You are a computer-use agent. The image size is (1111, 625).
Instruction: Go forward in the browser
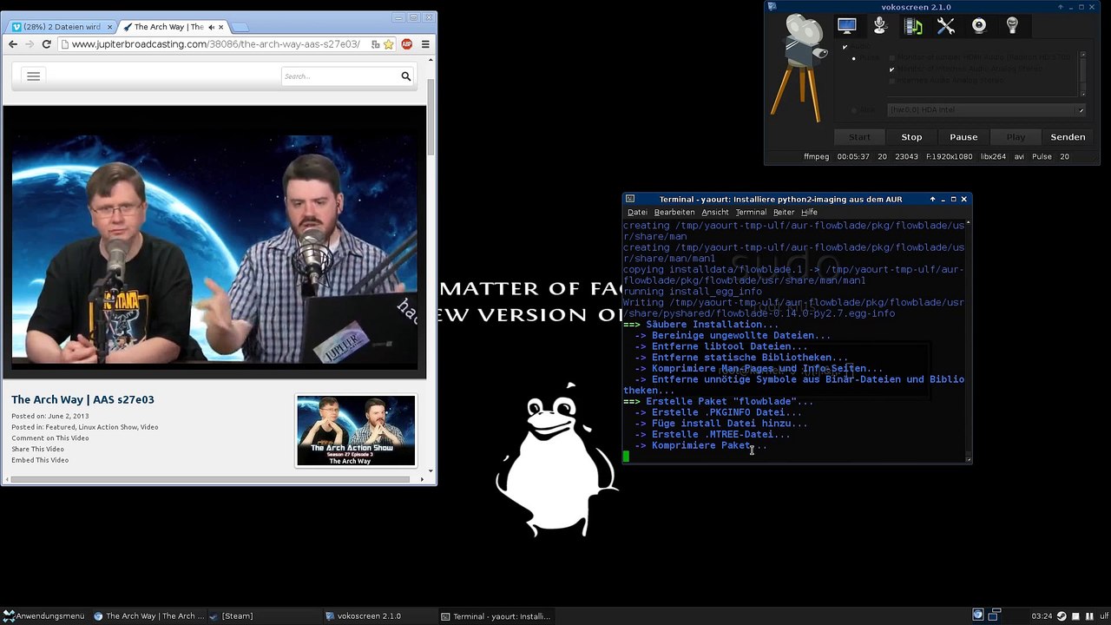click(30, 44)
